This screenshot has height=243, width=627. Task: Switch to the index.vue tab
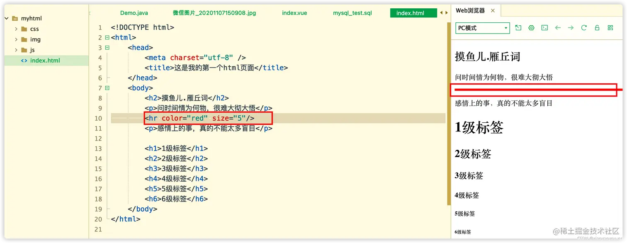coord(294,13)
